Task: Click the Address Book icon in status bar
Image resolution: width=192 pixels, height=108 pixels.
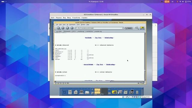Action: tap(63, 83)
